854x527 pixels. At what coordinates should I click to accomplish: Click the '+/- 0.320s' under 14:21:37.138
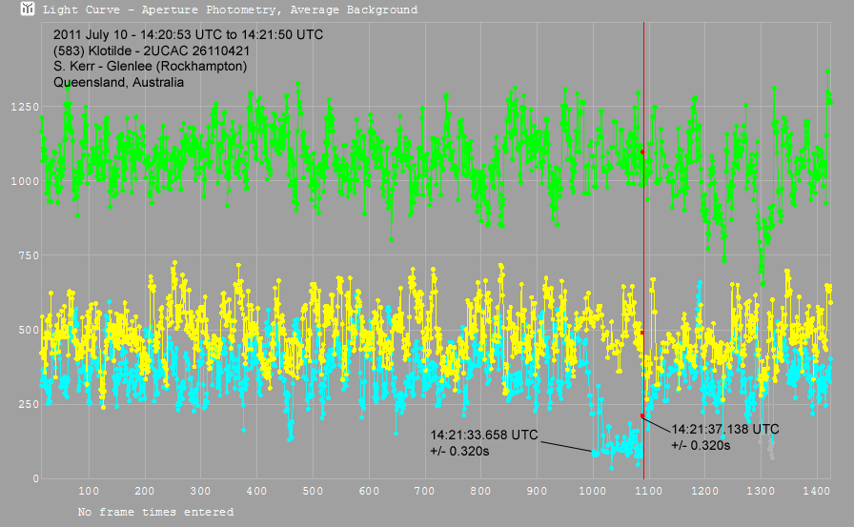[701, 445]
